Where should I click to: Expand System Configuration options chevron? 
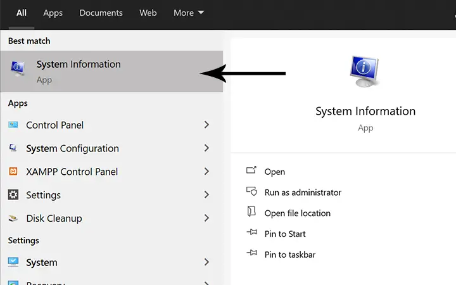pos(206,148)
